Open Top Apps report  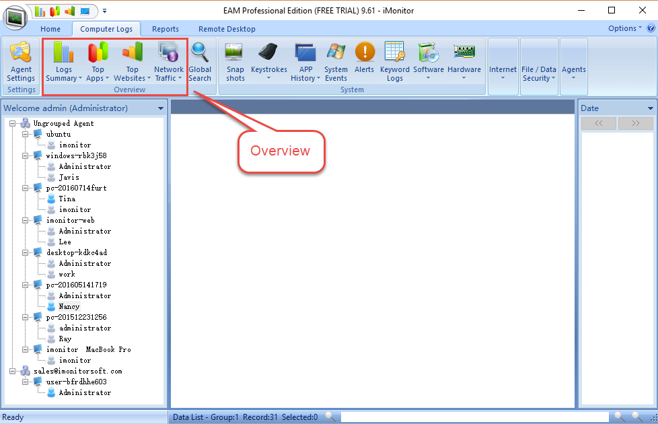[98, 62]
